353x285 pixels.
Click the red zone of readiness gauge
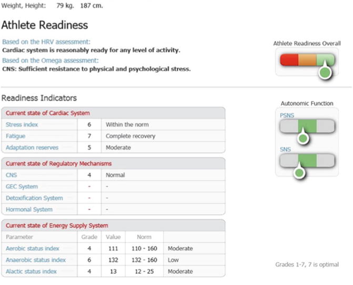pyautogui.click(x=289, y=60)
